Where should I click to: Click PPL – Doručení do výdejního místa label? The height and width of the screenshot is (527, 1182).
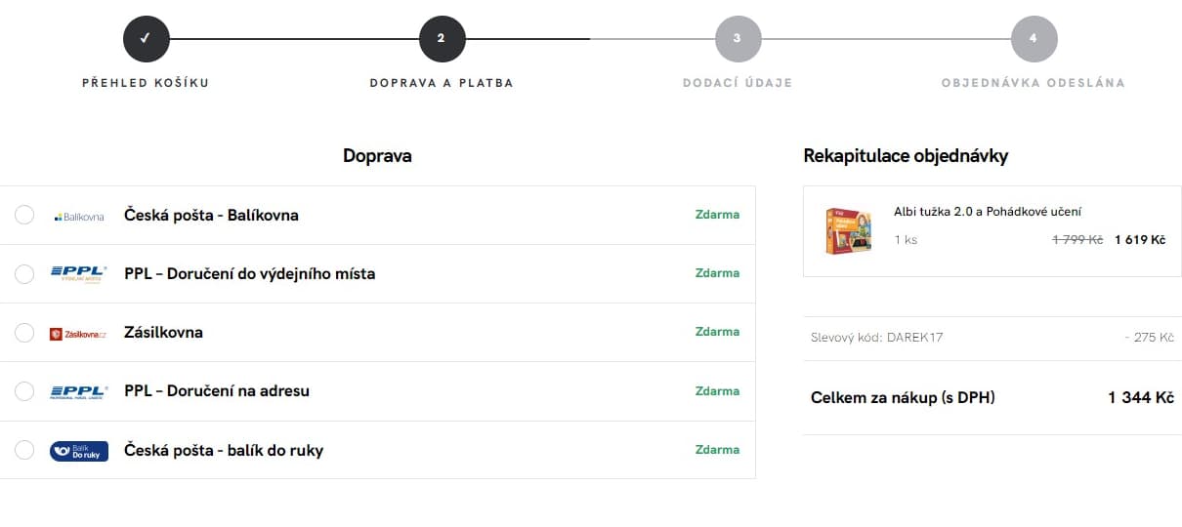(249, 274)
